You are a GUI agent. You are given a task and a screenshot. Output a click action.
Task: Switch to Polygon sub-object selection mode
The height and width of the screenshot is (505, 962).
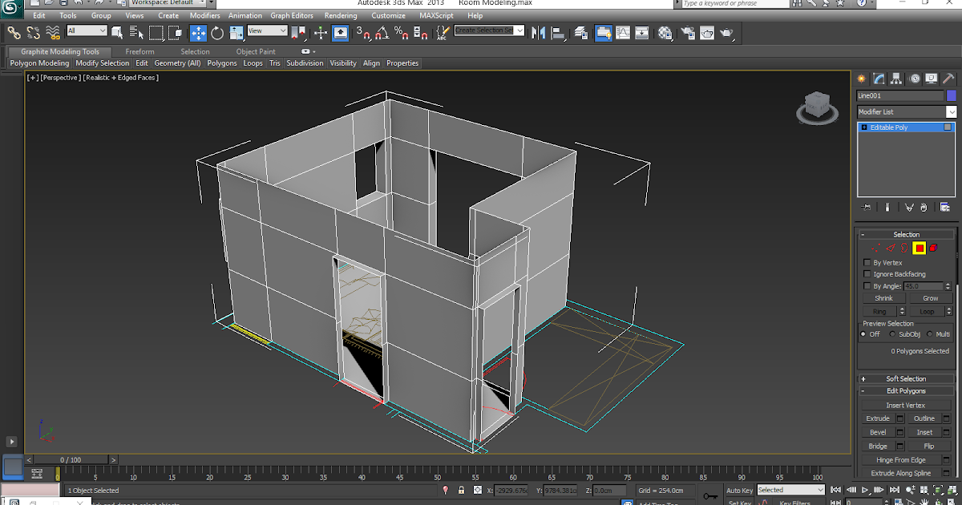919,248
